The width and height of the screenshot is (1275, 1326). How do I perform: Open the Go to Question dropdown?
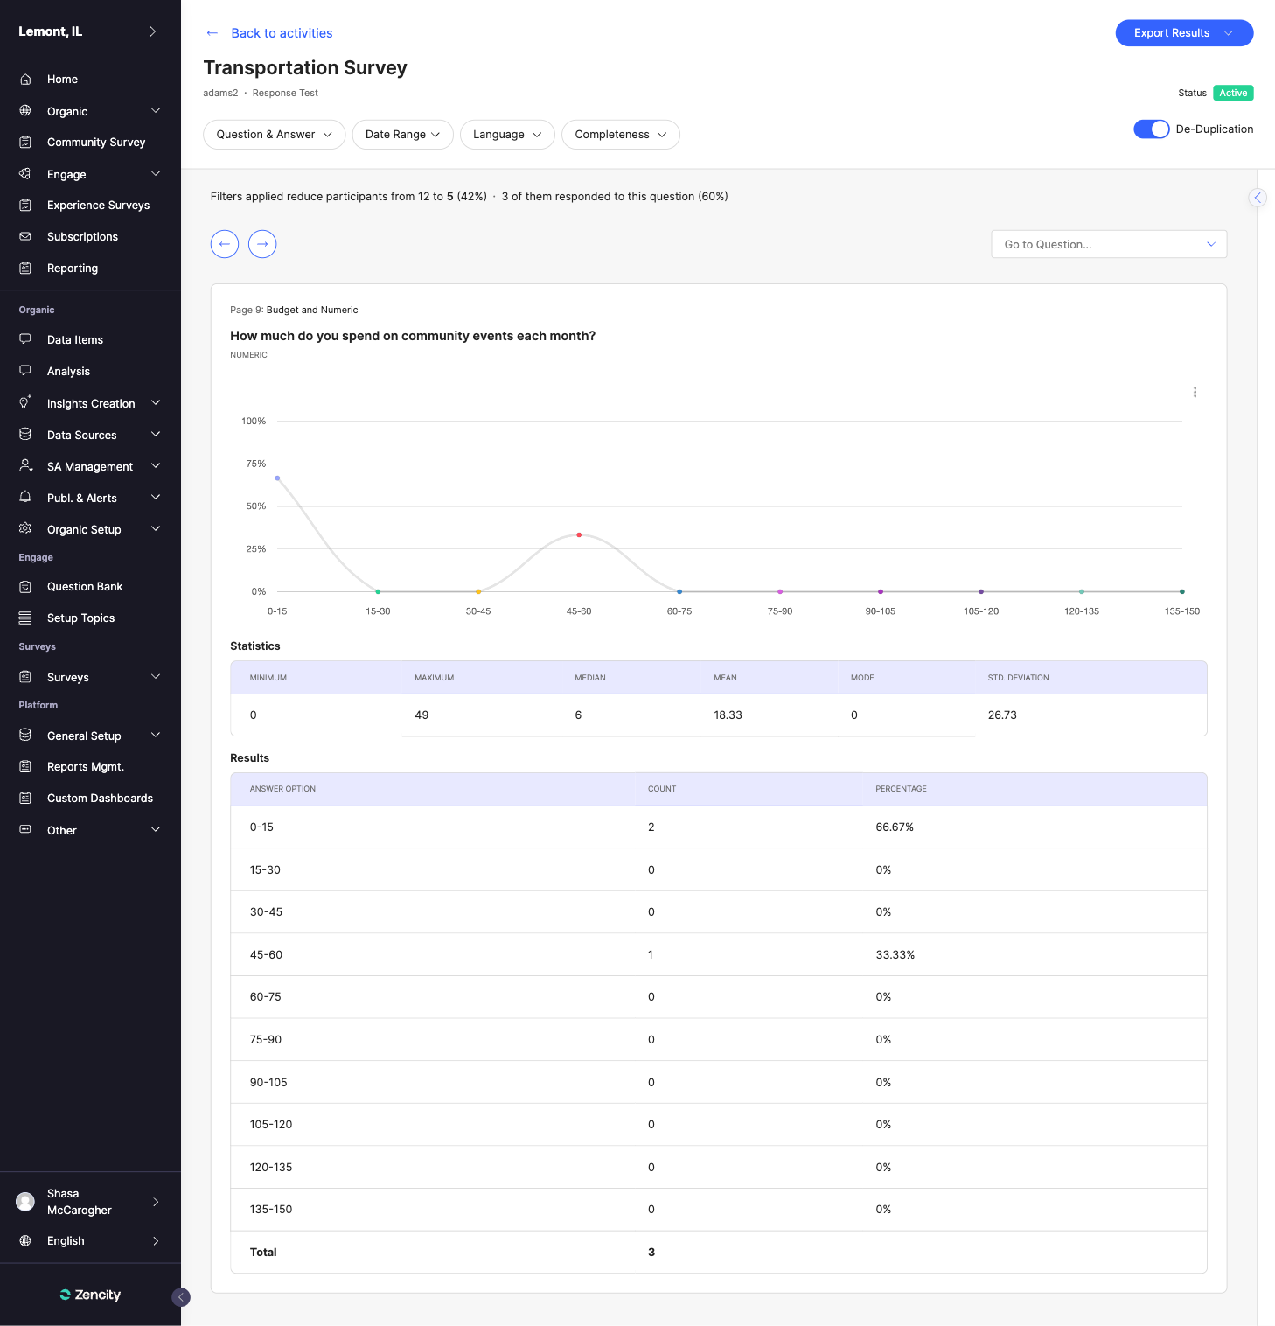[x=1108, y=245]
